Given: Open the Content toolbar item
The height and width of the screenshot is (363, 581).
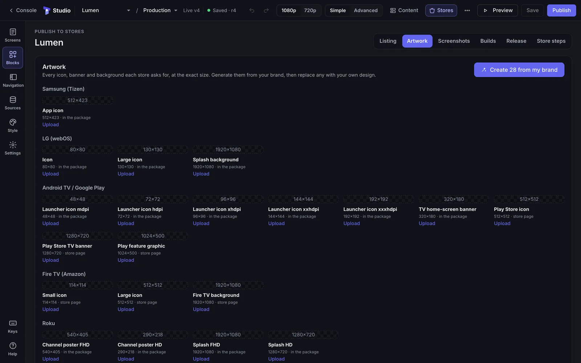Looking at the screenshot, I should (x=404, y=11).
